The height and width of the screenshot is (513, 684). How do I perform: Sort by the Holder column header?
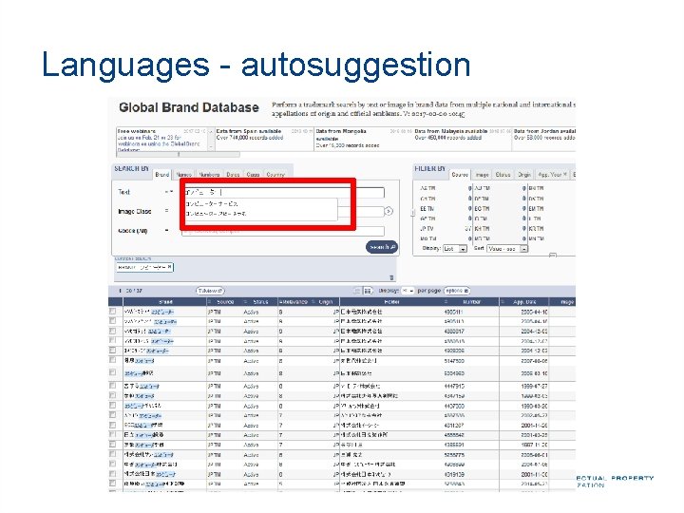coord(391,302)
